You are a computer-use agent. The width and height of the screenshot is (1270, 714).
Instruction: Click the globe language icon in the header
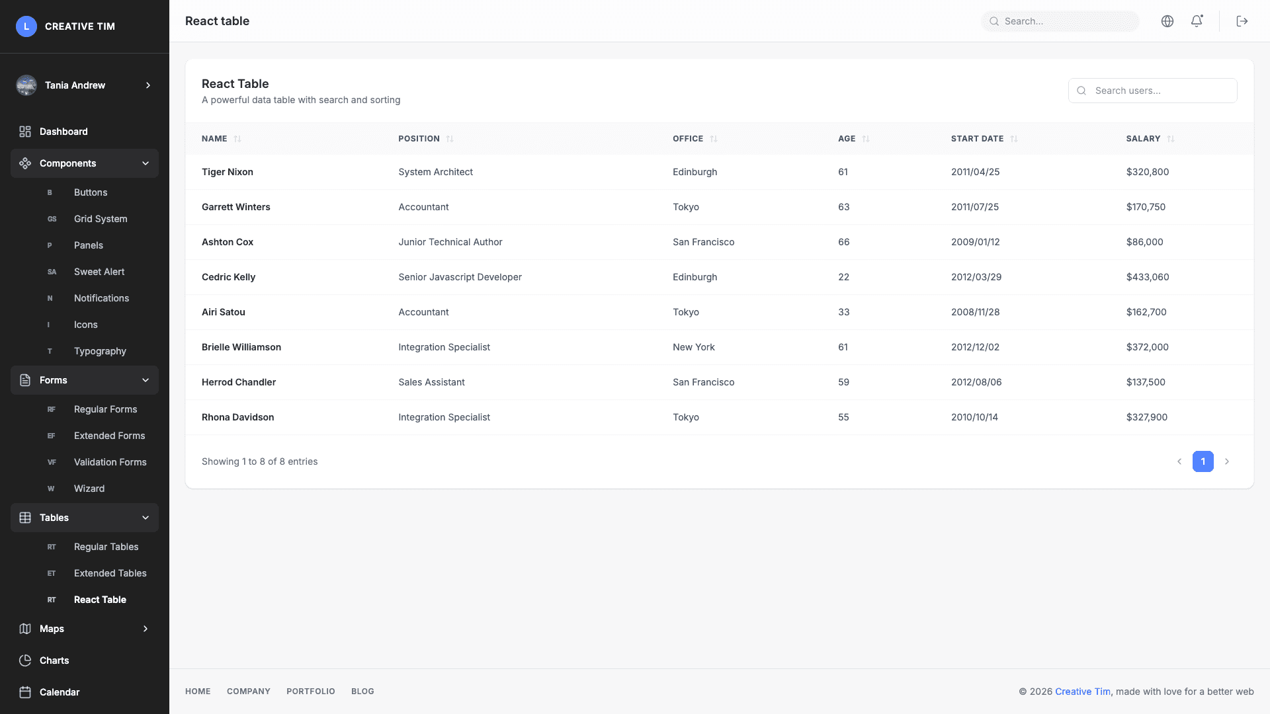(x=1167, y=20)
